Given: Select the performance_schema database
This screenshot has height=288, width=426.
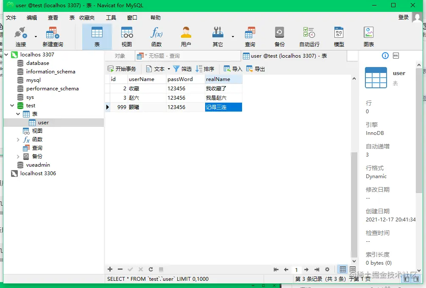Looking at the screenshot, I should [53, 89].
